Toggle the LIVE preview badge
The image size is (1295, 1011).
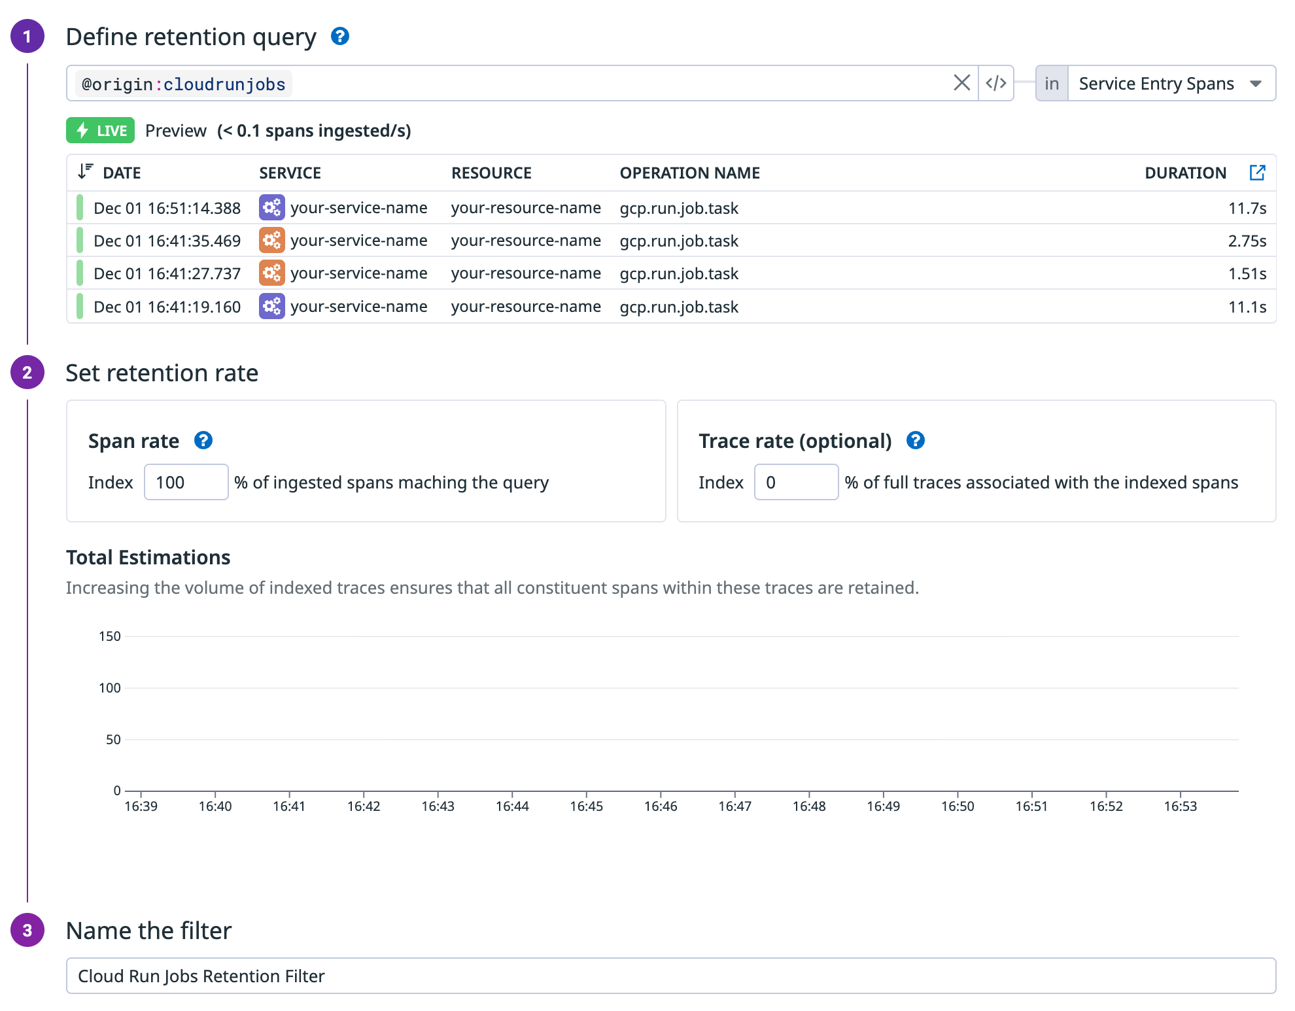pos(101,130)
